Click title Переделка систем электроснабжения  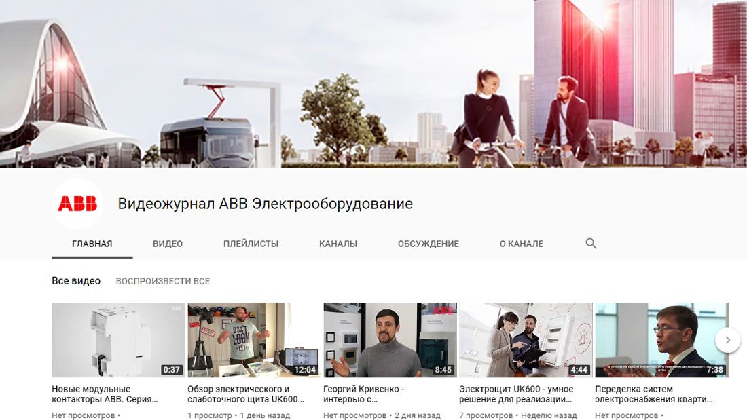[653, 394]
